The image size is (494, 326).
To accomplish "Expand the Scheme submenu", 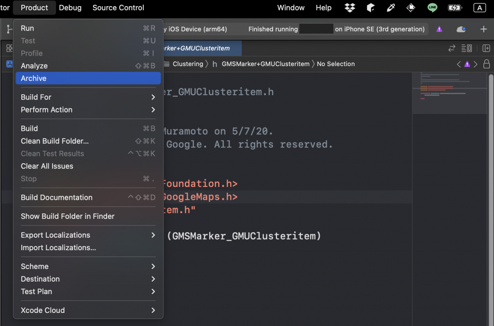I will [x=88, y=267].
